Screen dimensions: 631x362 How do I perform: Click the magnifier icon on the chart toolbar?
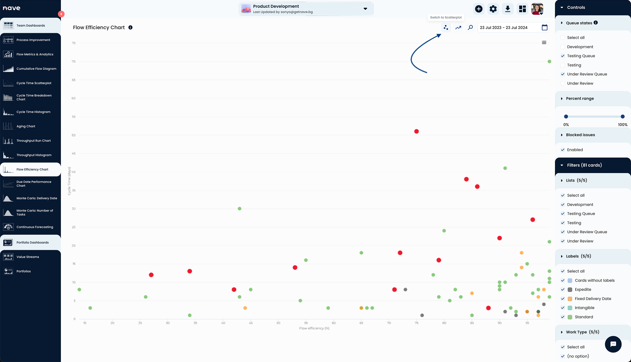[x=470, y=27]
